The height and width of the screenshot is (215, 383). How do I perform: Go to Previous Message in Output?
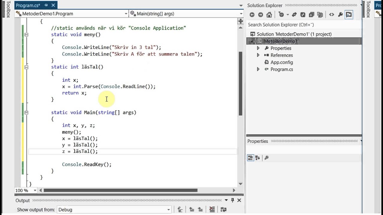coord(191,210)
